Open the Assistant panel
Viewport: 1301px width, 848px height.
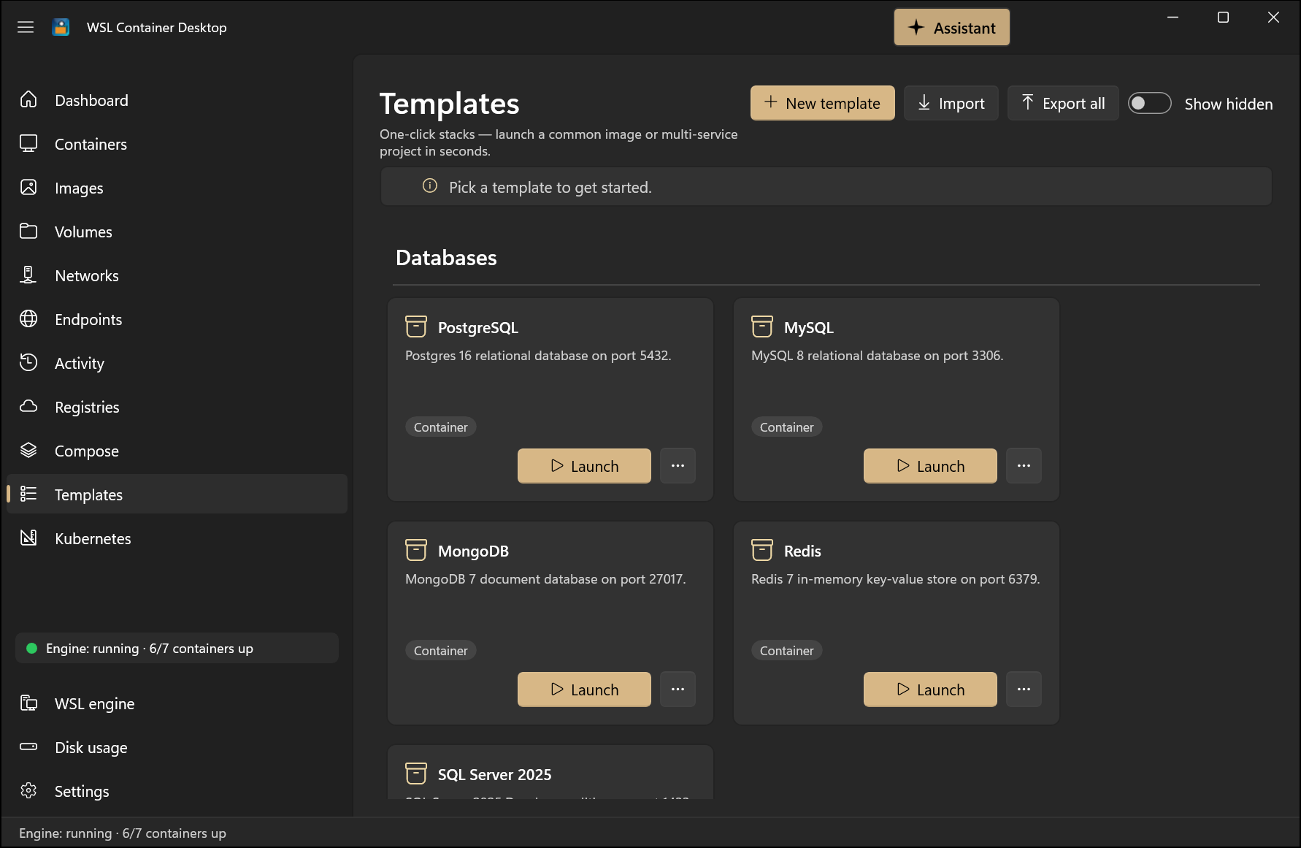pyautogui.click(x=952, y=28)
